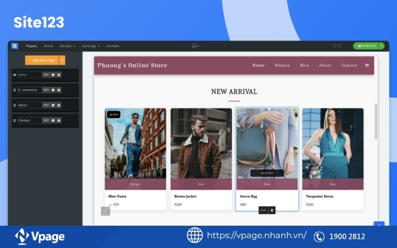Expand the Settings dropdown menu

91,46
